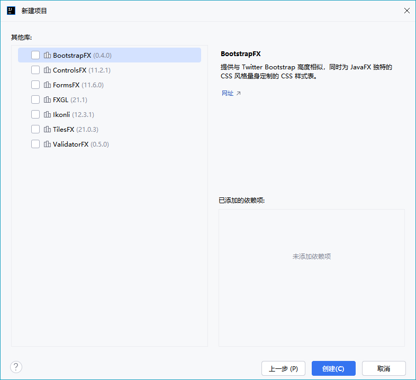This screenshot has height=380, width=416.
Task: Click the BootstrapFX heading in description panel
Action: click(x=241, y=54)
